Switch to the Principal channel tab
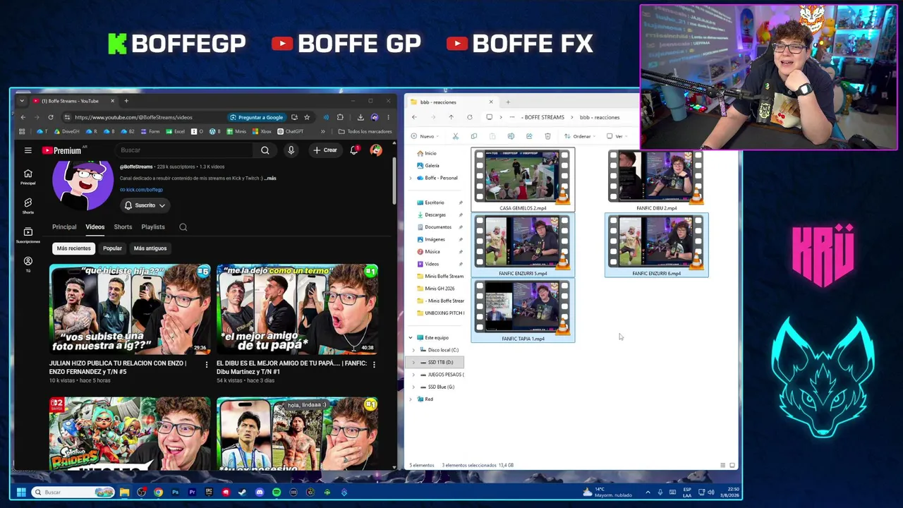 [x=64, y=227]
